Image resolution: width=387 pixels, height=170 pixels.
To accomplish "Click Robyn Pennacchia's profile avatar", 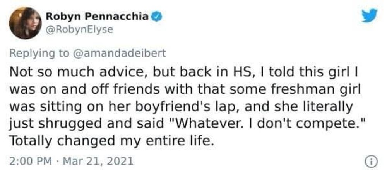I will click(26, 23).
